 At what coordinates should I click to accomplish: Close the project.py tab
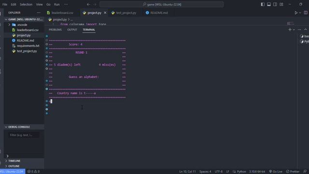(x=105, y=13)
